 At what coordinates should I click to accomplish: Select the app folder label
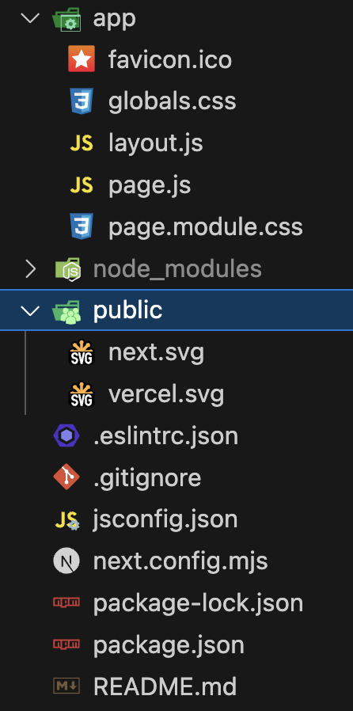click(114, 19)
